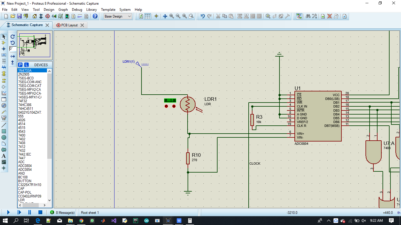401x225 pixels.
Task: Choose the Junction Dot Mode tool
Action: (4, 49)
